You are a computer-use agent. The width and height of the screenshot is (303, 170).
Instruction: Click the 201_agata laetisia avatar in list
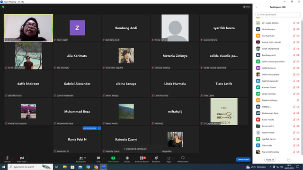(258, 23)
